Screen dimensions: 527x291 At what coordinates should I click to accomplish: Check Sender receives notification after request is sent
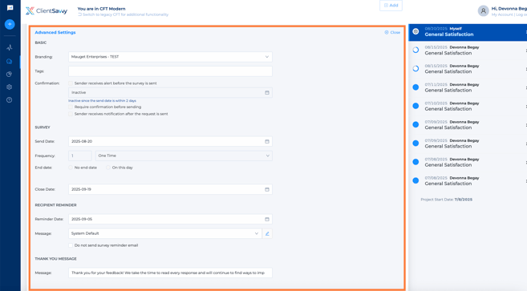click(x=71, y=114)
